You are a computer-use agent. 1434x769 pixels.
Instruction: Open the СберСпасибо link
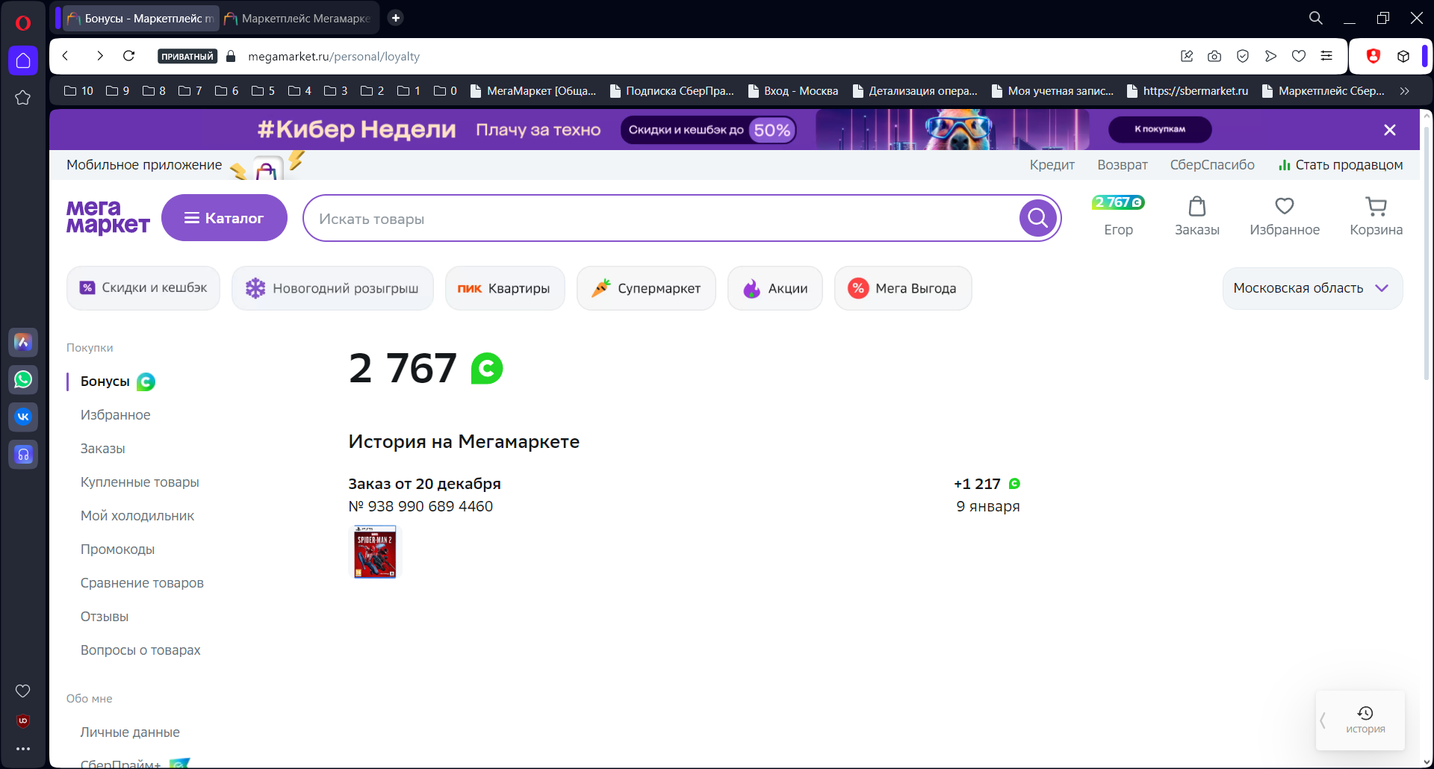coord(1212,165)
